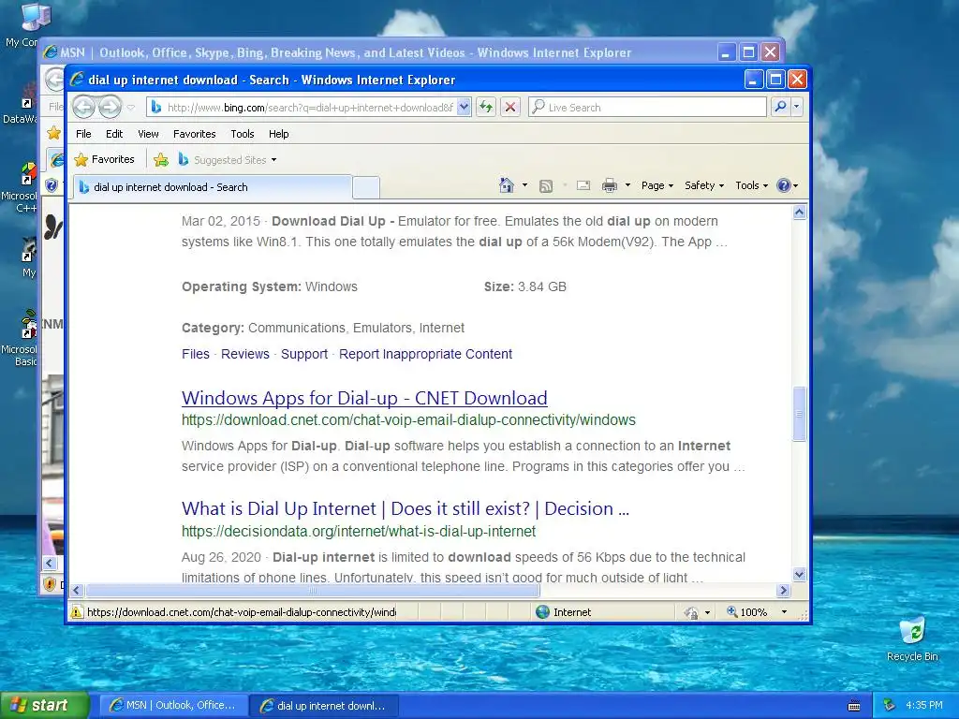Open the Suggested Sites dropdown
The width and height of the screenshot is (959, 719).
pyautogui.click(x=228, y=159)
